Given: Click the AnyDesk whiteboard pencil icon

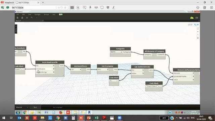Looking at the screenshot, I should click(114, 7).
